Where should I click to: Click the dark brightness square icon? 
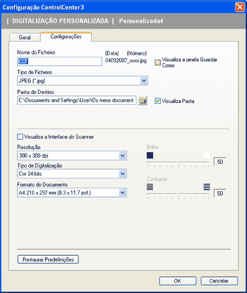pos(150,155)
